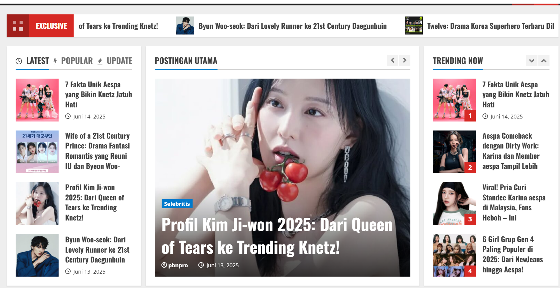The height and width of the screenshot is (288, 560).
Task: Open the Twelve drama ticker thumbnail
Action: [x=414, y=25]
